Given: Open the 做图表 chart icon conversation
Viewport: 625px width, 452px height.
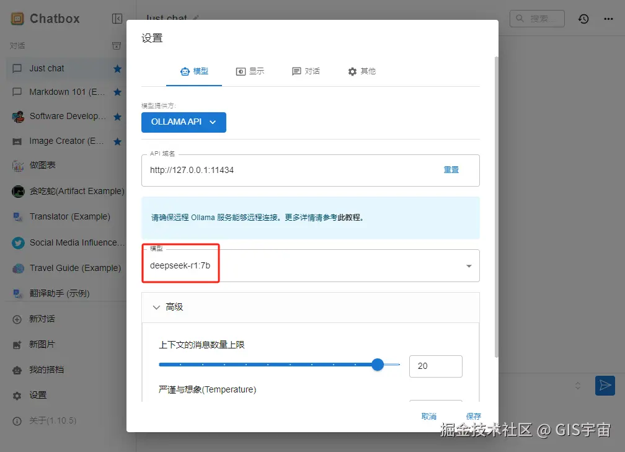Looking at the screenshot, I should point(17,166).
